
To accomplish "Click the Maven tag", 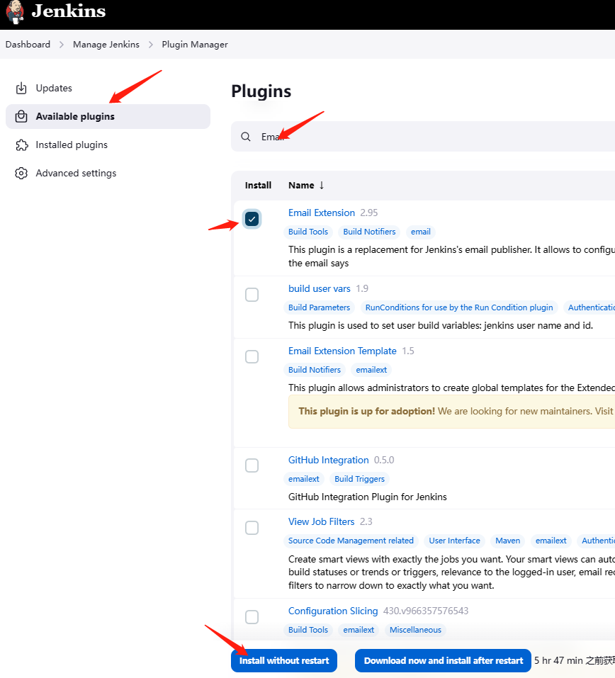I will pyautogui.click(x=508, y=541).
